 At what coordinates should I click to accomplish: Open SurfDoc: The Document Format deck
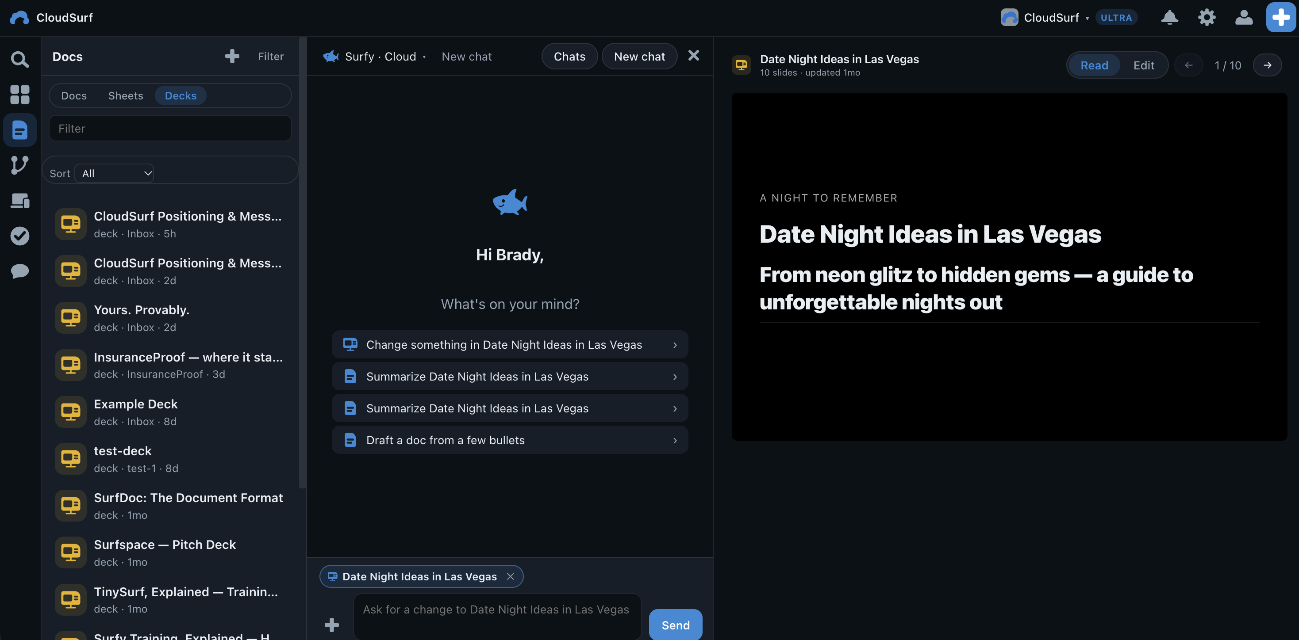(x=170, y=506)
